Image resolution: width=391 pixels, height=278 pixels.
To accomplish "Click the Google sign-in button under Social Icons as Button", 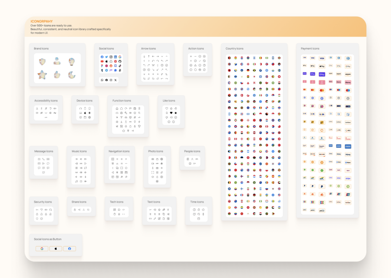I will click(x=42, y=248).
